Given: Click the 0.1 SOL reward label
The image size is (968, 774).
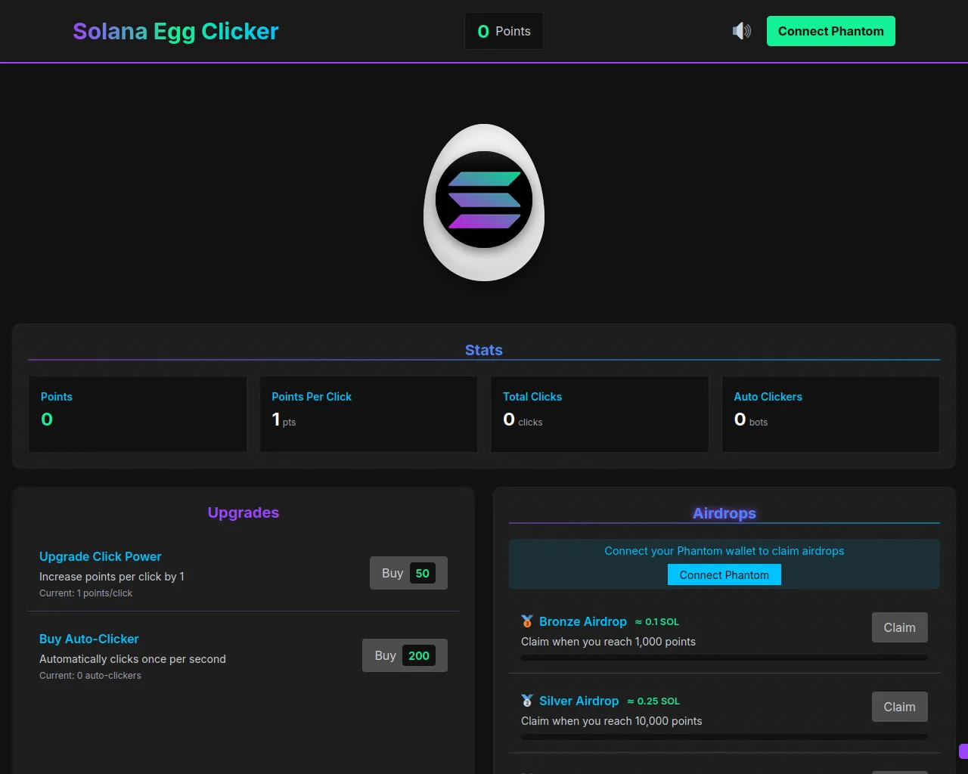Looking at the screenshot, I should (657, 622).
